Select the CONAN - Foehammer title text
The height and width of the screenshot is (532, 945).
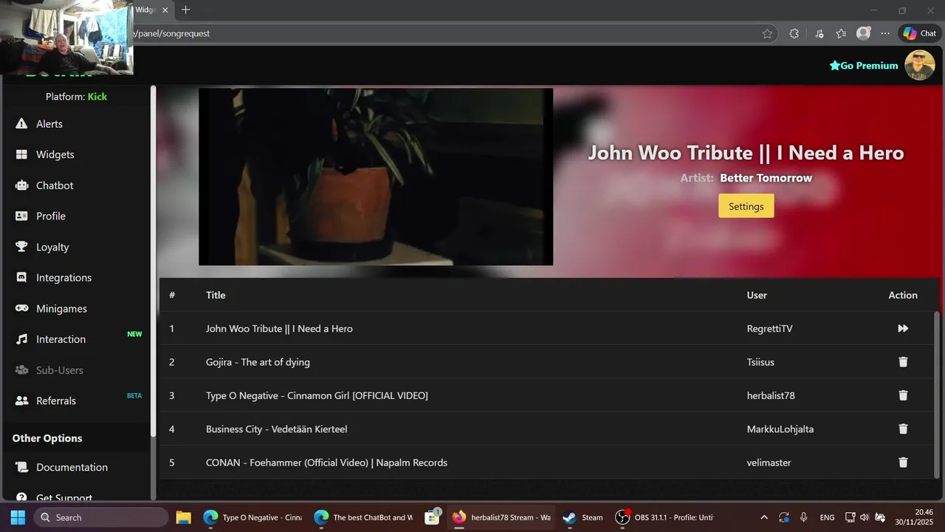point(326,463)
